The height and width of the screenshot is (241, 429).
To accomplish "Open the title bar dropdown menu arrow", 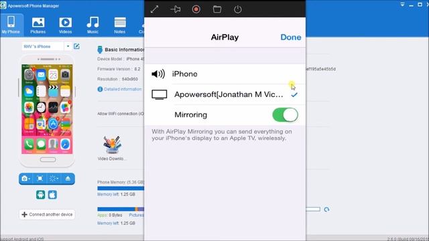I will (x=402, y=5).
